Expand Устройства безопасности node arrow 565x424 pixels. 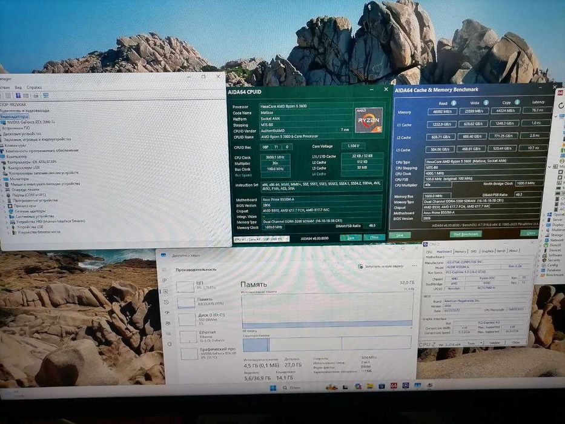pyautogui.click(x=8, y=233)
